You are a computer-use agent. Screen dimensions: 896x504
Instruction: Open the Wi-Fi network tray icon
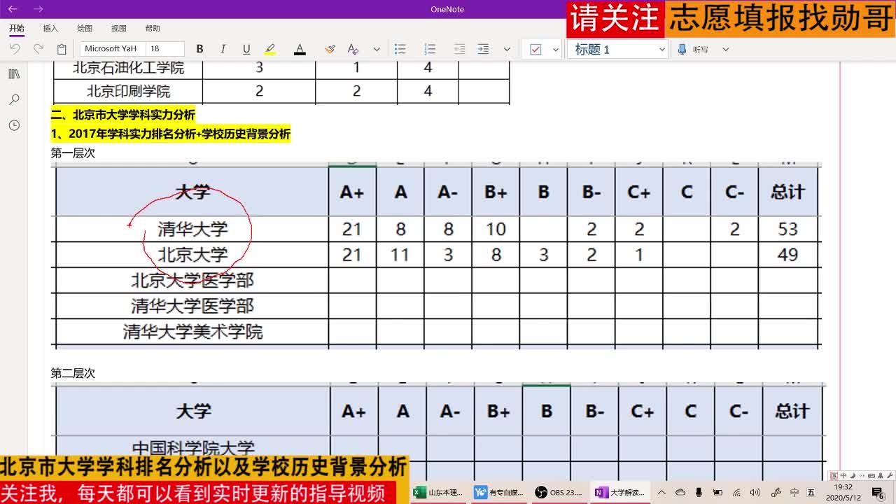tap(737, 493)
